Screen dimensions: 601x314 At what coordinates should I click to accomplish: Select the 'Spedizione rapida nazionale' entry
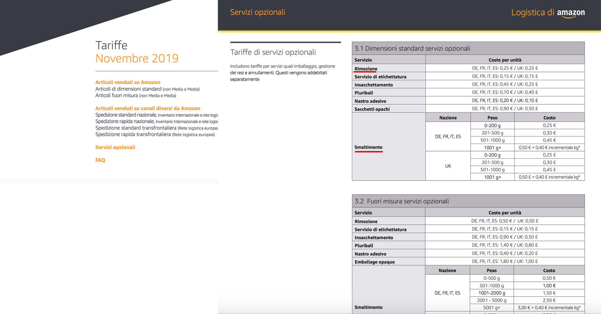[125, 121]
